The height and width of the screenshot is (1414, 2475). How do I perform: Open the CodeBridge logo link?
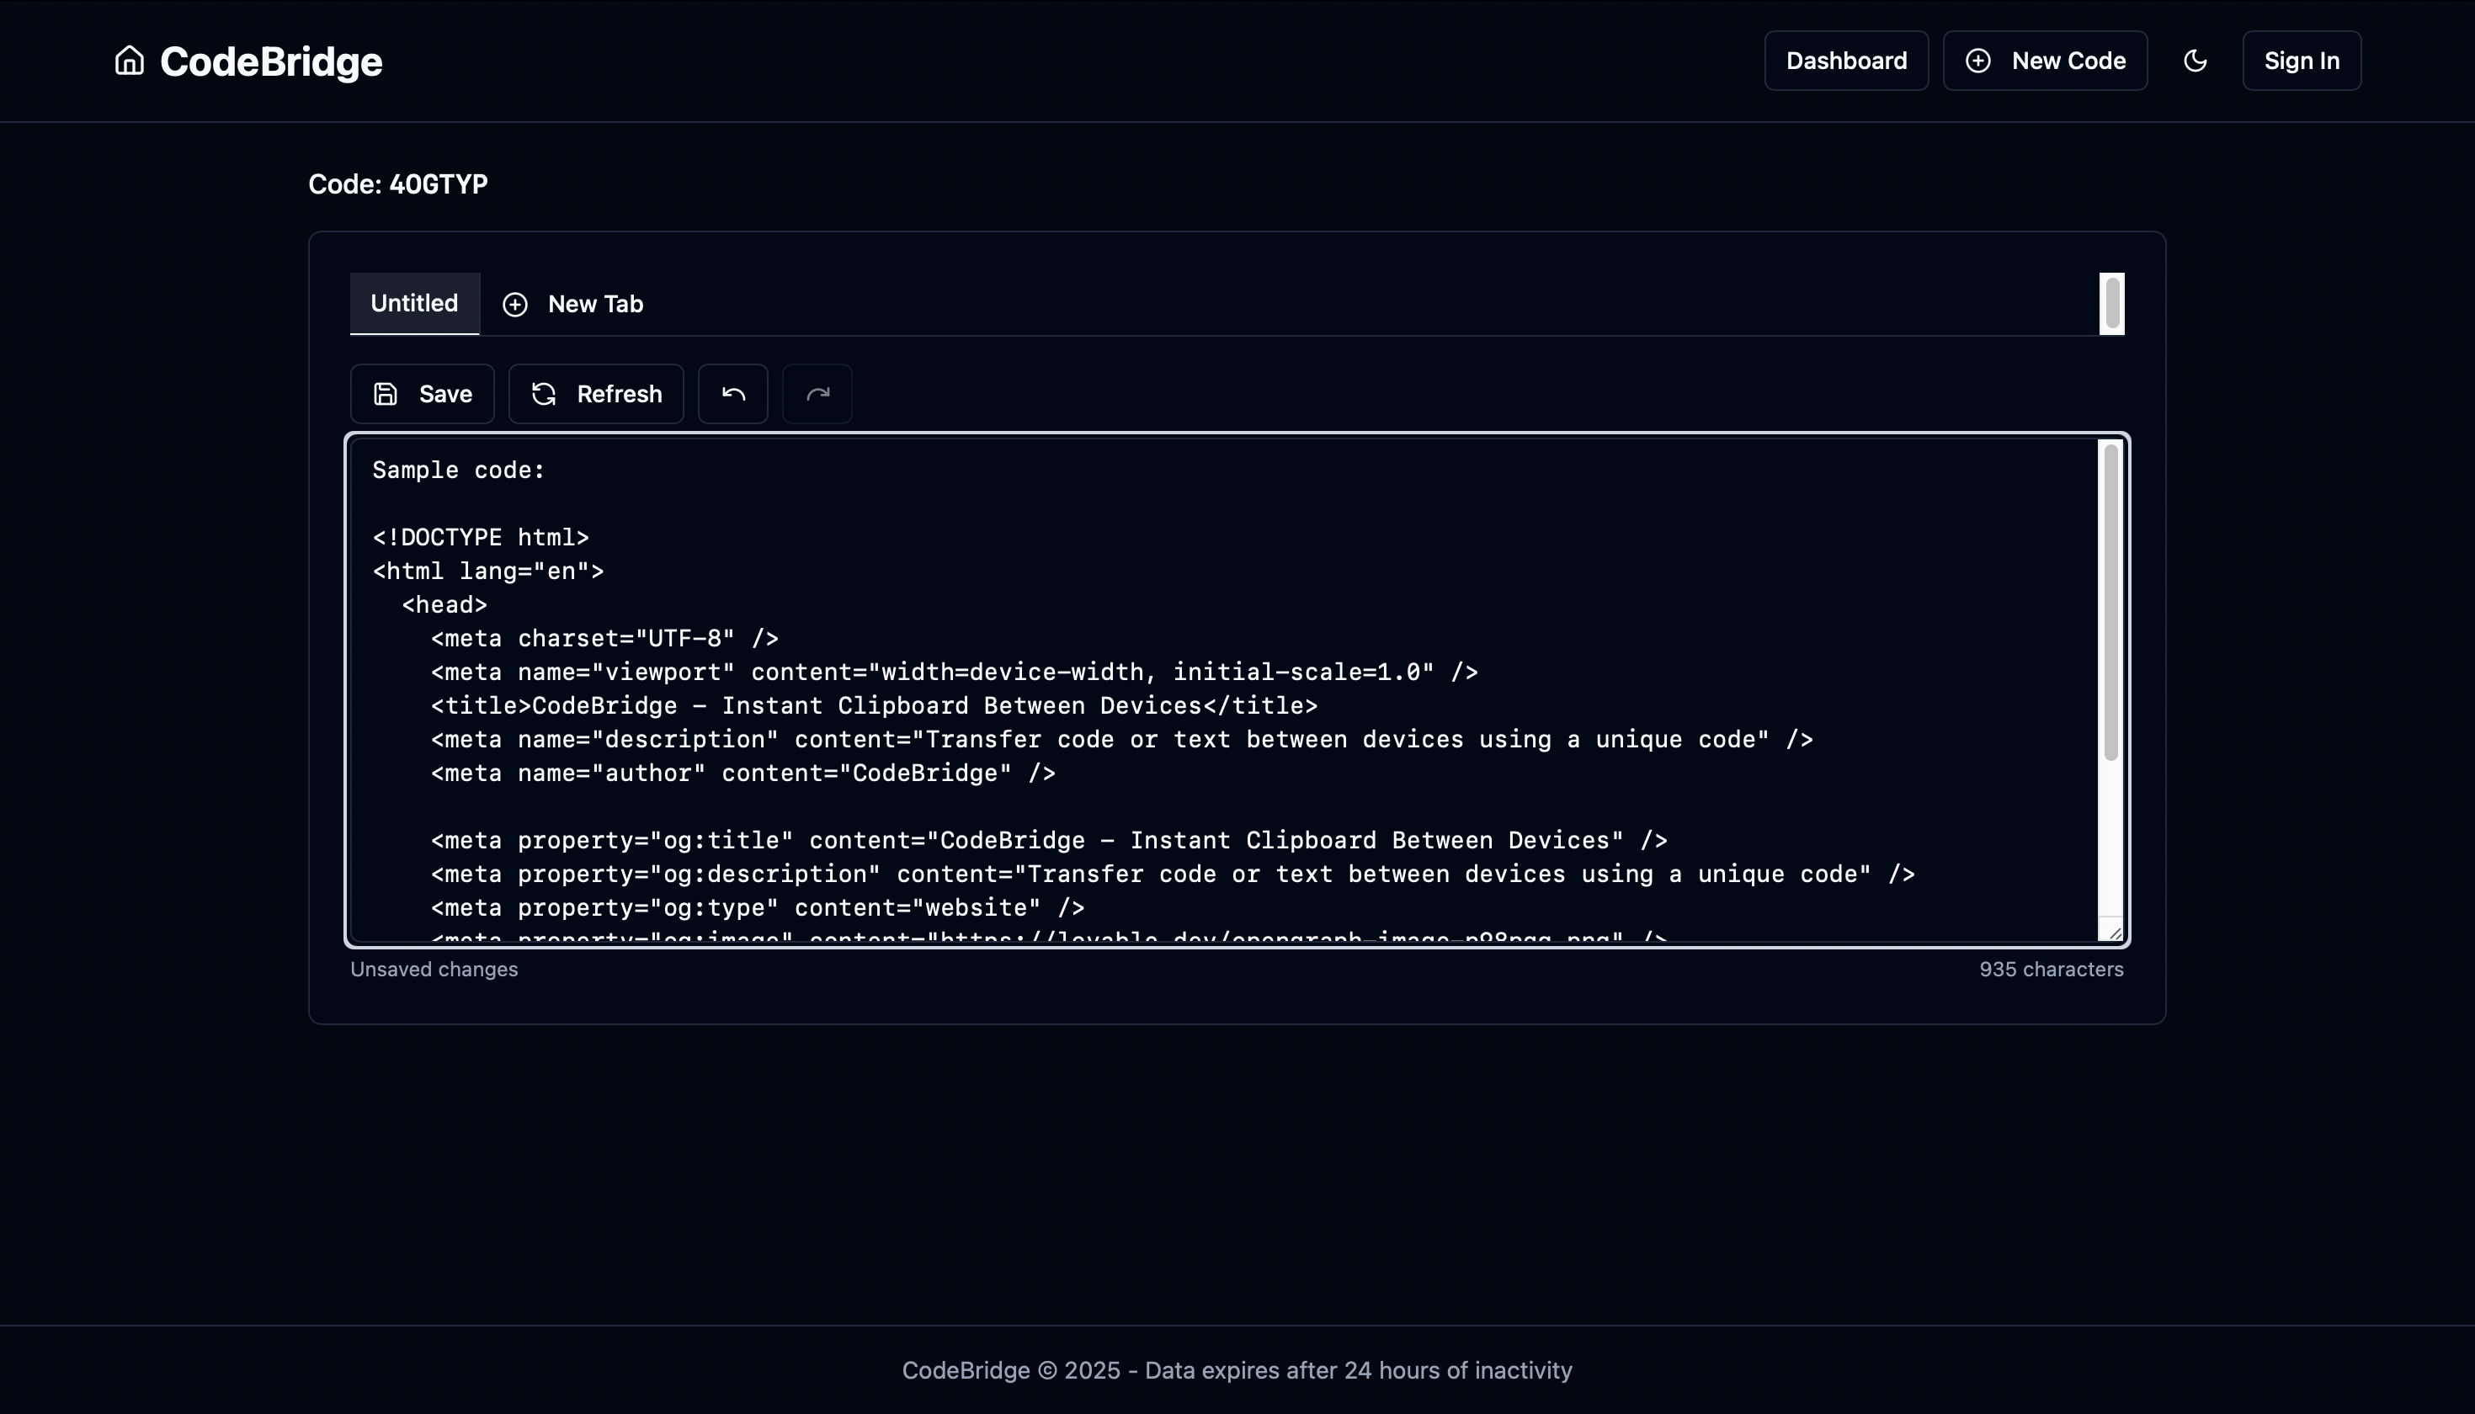coord(271,61)
